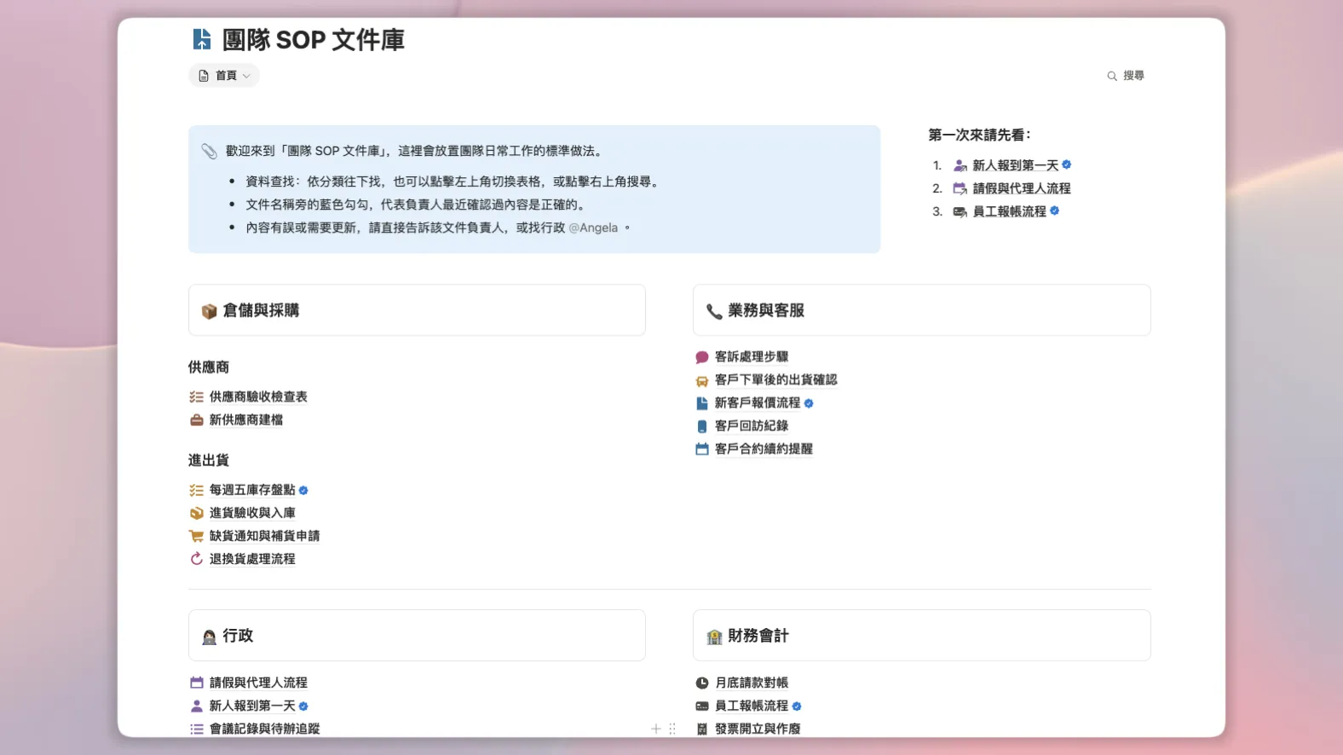Open 請假與代理人流程 in the 第一次來請先看 list
Screen dimensions: 1343x755
point(1022,188)
